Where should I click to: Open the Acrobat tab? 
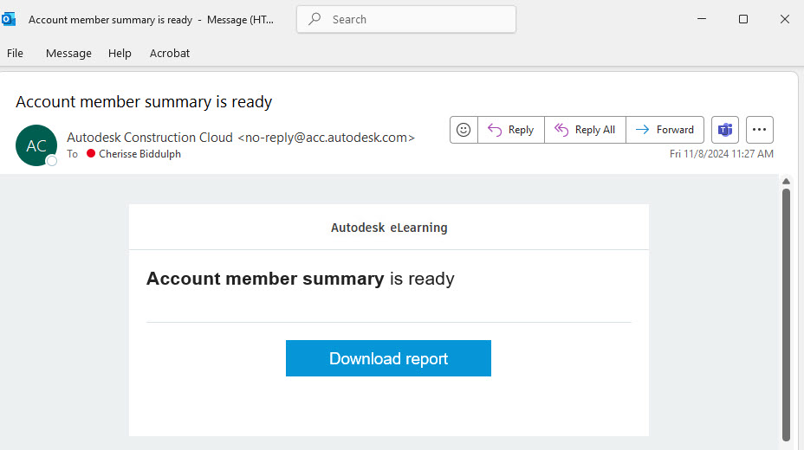click(170, 54)
